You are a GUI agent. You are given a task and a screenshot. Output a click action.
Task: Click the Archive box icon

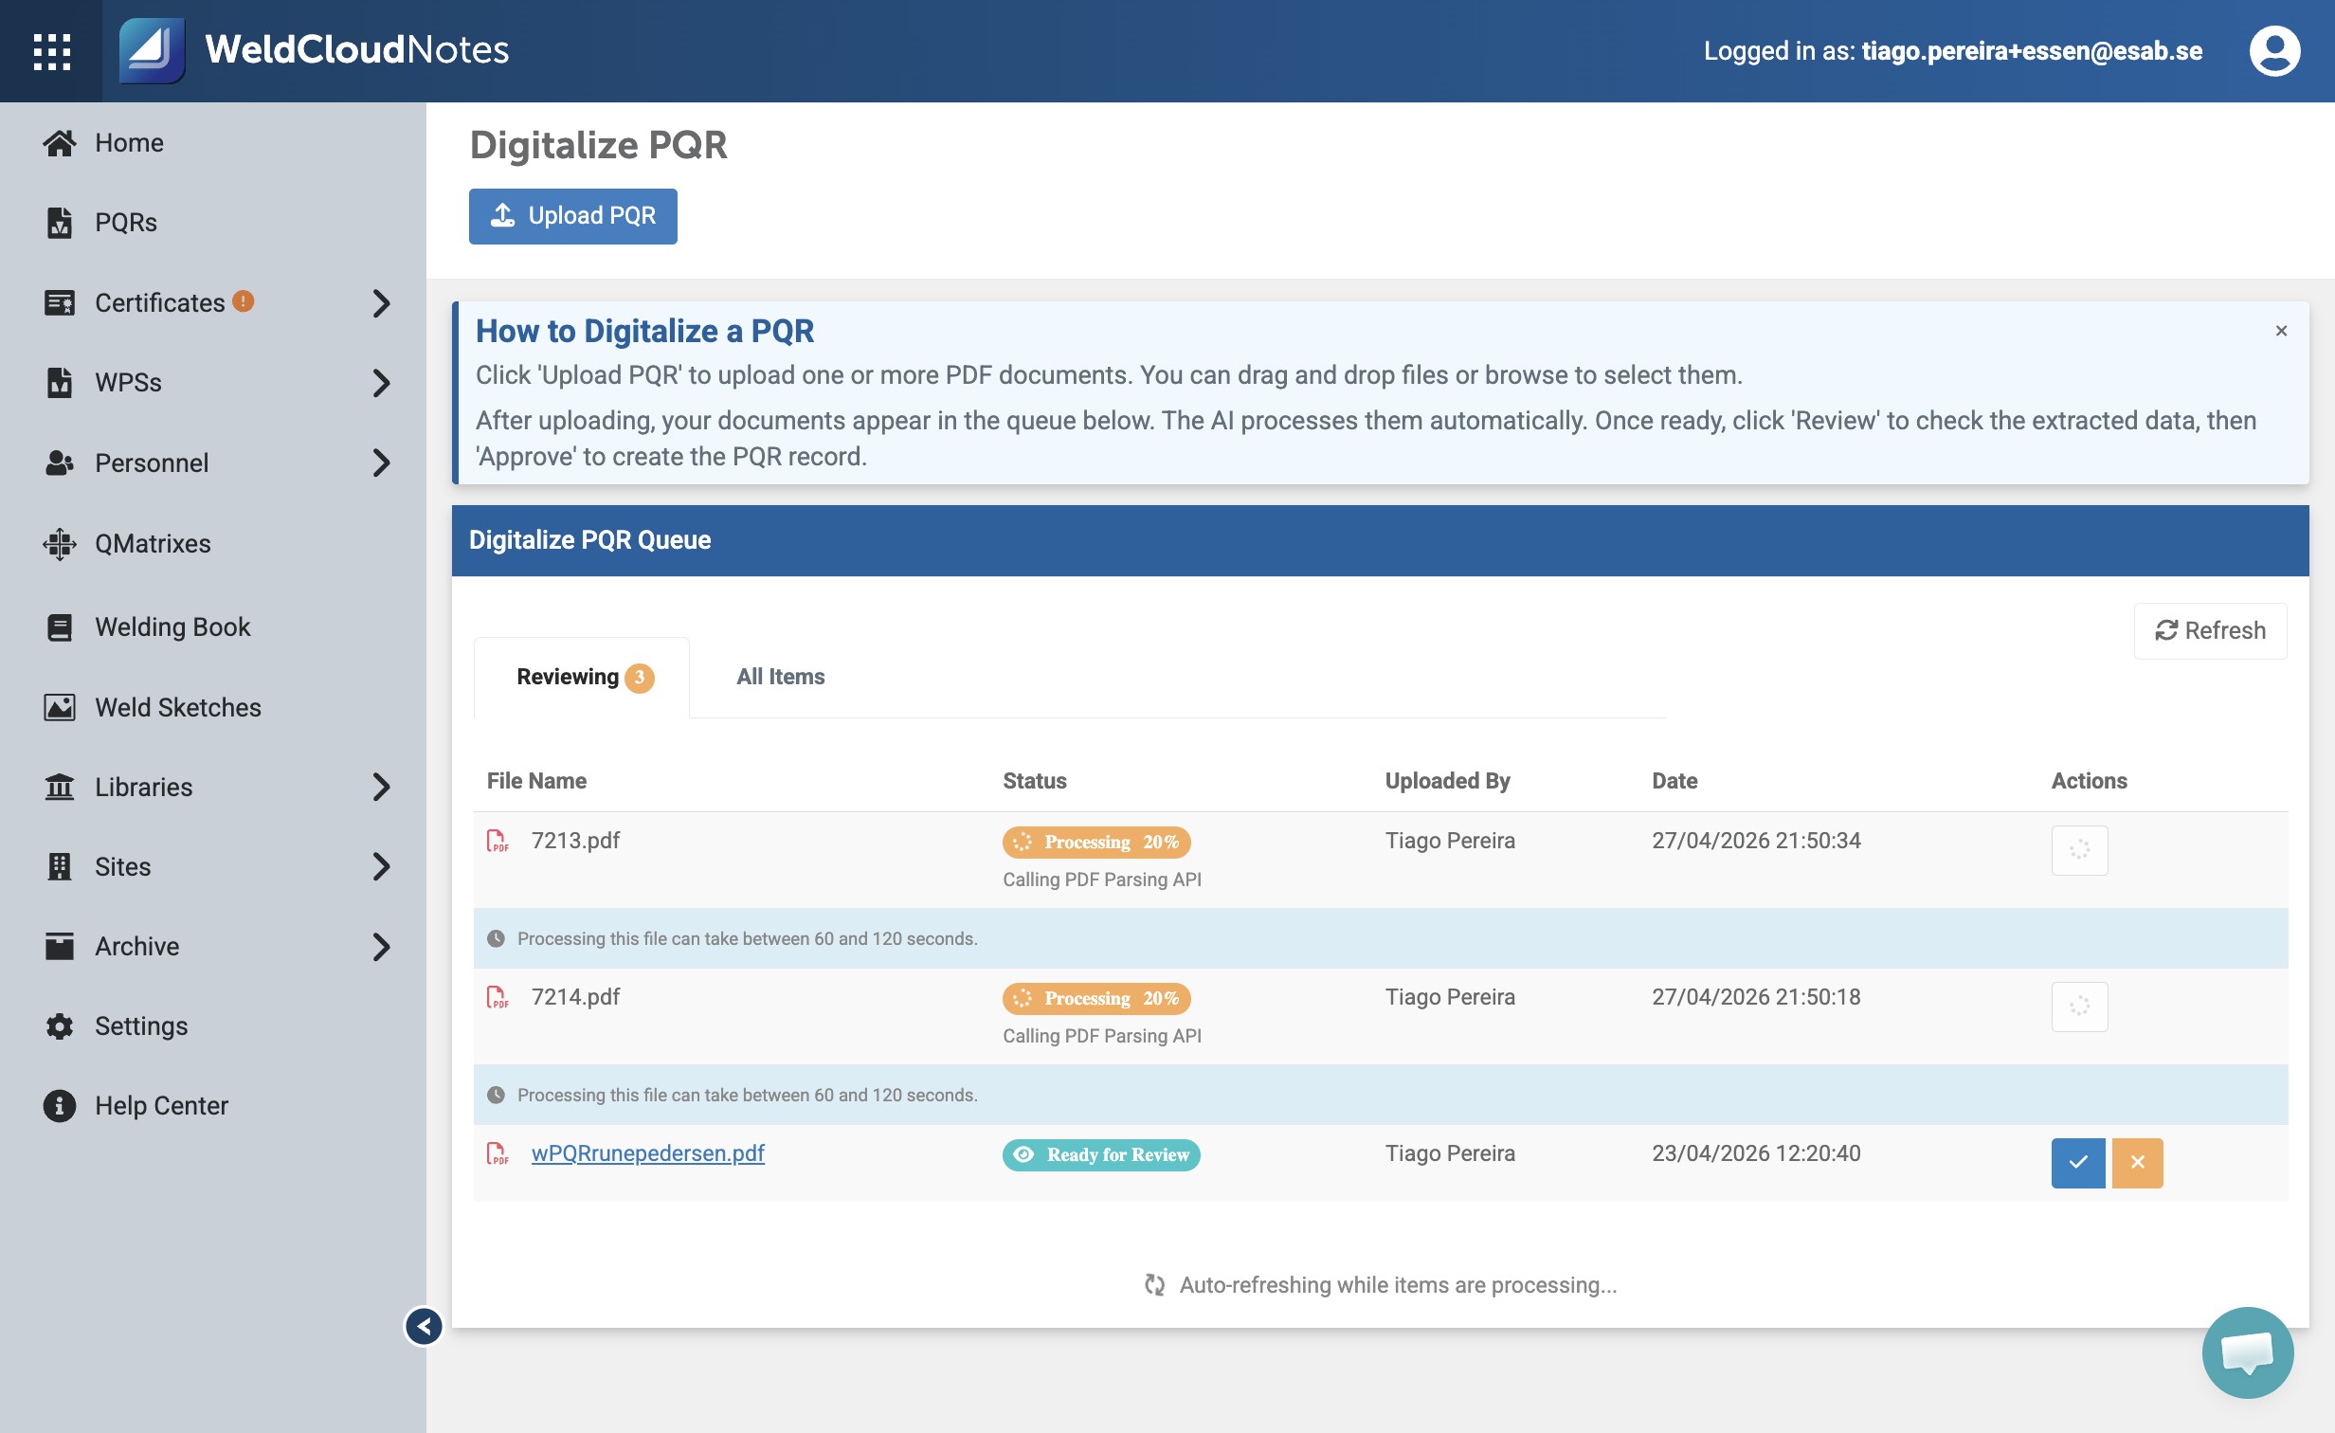click(59, 946)
